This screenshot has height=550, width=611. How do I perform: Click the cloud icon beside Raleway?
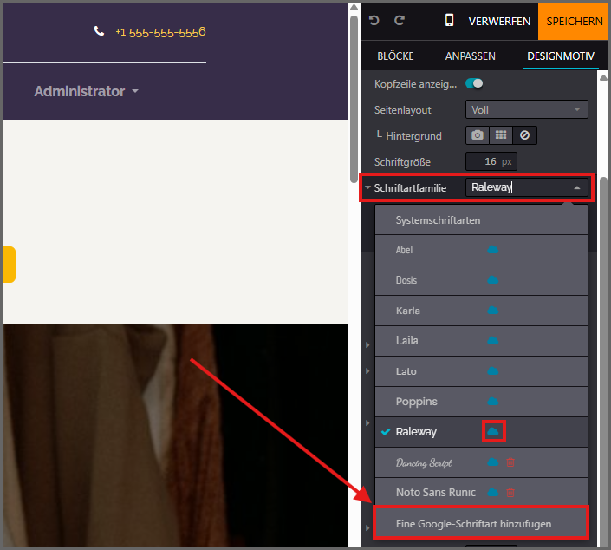point(493,431)
